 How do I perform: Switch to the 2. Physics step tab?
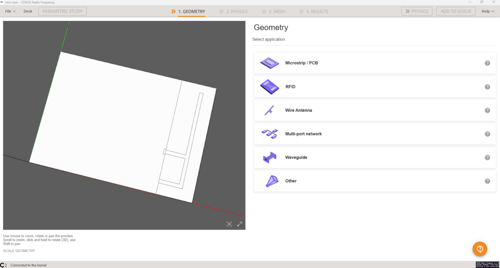pos(233,11)
